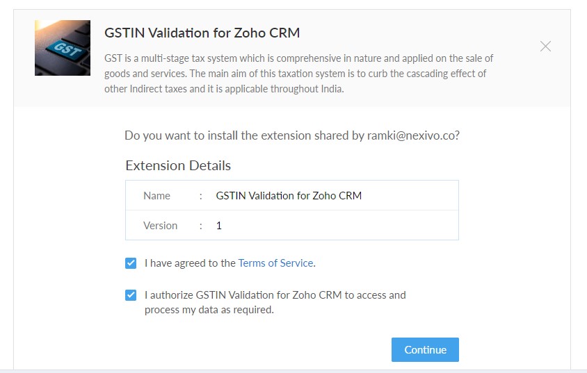This screenshot has height=373, width=587.
Task: Click the colon beside the Name label
Action: click(200, 196)
